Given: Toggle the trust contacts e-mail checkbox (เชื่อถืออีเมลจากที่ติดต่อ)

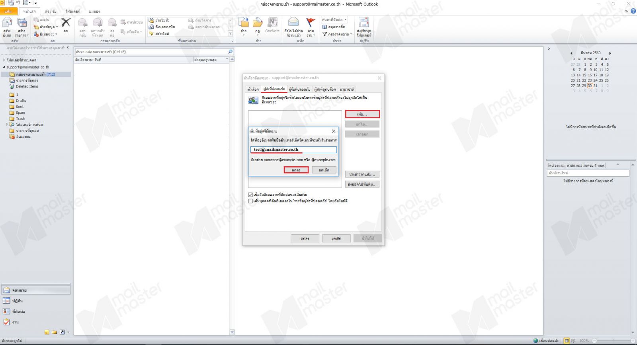Looking at the screenshot, I should coord(250,195).
